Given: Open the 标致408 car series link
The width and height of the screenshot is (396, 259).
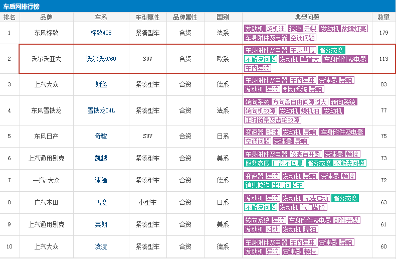Looking at the screenshot, I should click(101, 33).
